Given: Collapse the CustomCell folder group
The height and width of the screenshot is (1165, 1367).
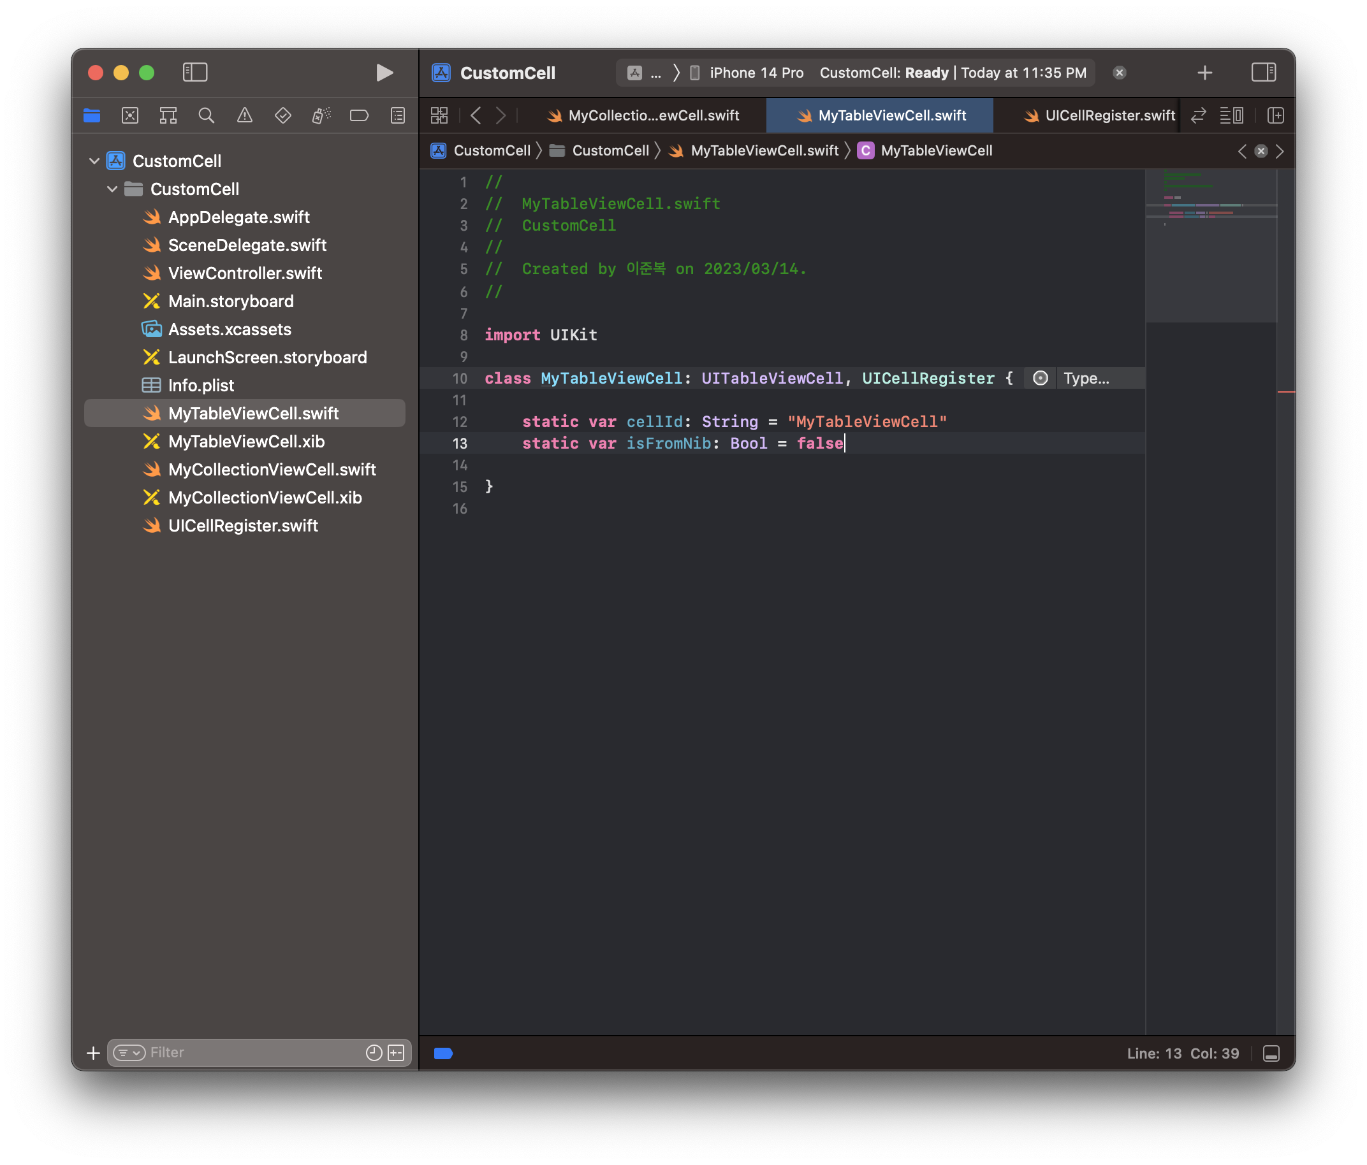Looking at the screenshot, I should [112, 189].
